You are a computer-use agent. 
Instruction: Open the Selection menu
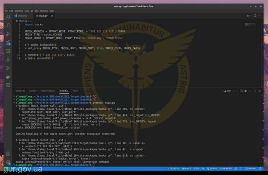(19, 11)
